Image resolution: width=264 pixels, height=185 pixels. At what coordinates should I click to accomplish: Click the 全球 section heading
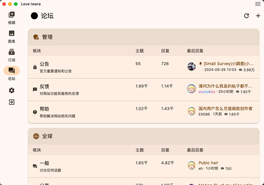pyautogui.click(x=48, y=136)
